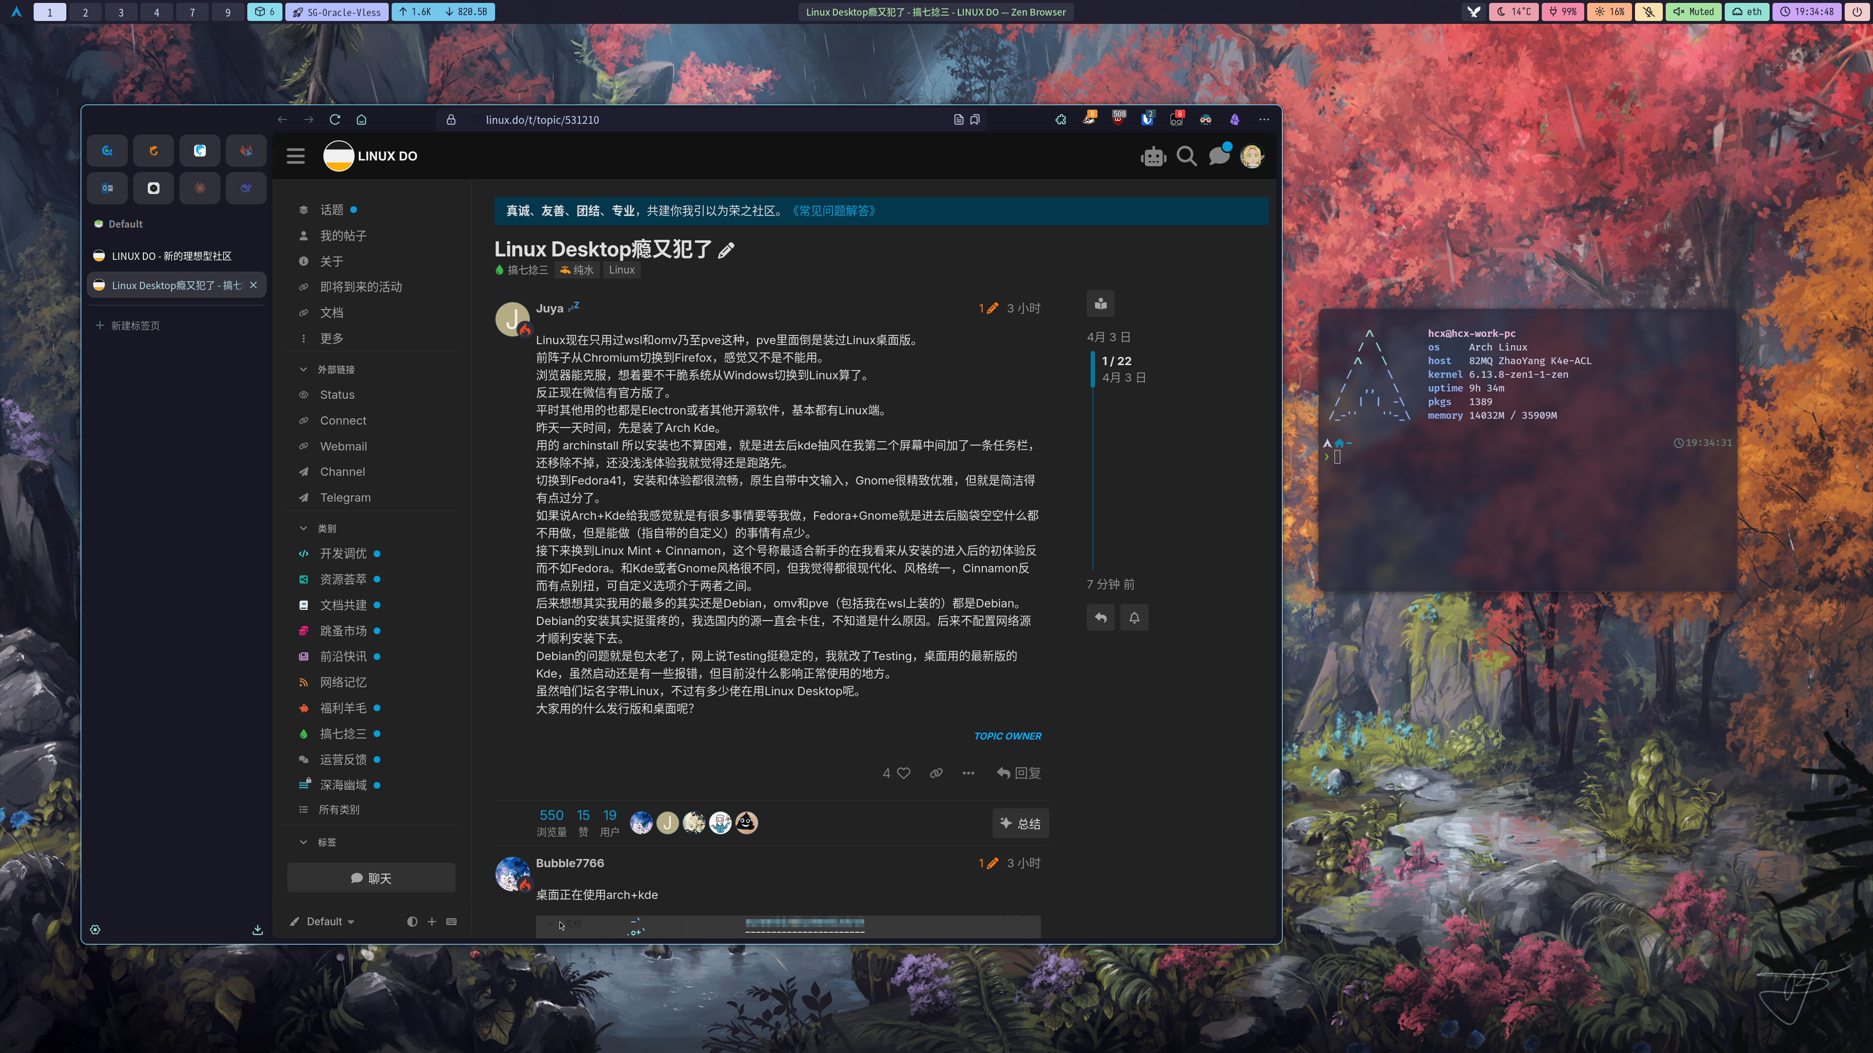Open the Privacy Badger extension
Image resolution: width=1873 pixels, height=1053 pixels.
tap(1089, 118)
